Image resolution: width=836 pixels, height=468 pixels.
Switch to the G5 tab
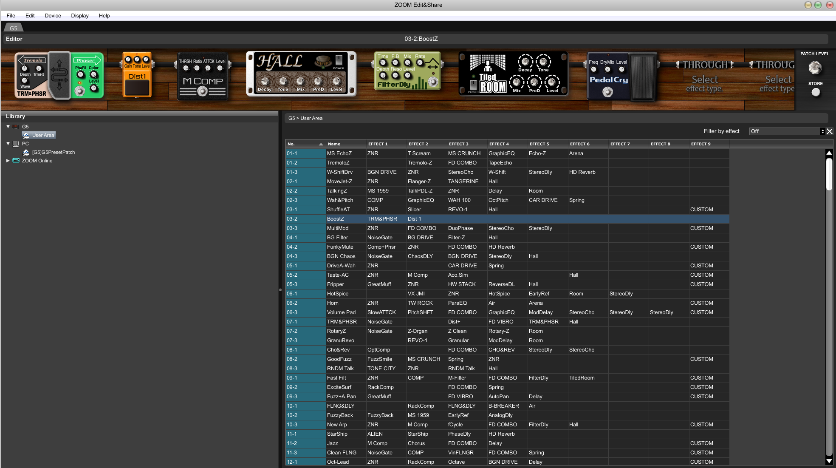(x=14, y=28)
